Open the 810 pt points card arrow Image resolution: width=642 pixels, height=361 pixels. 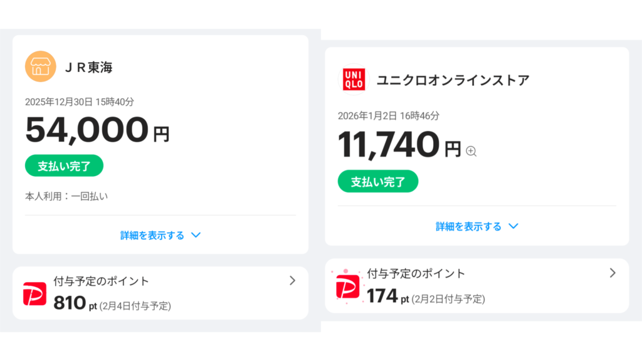292,281
